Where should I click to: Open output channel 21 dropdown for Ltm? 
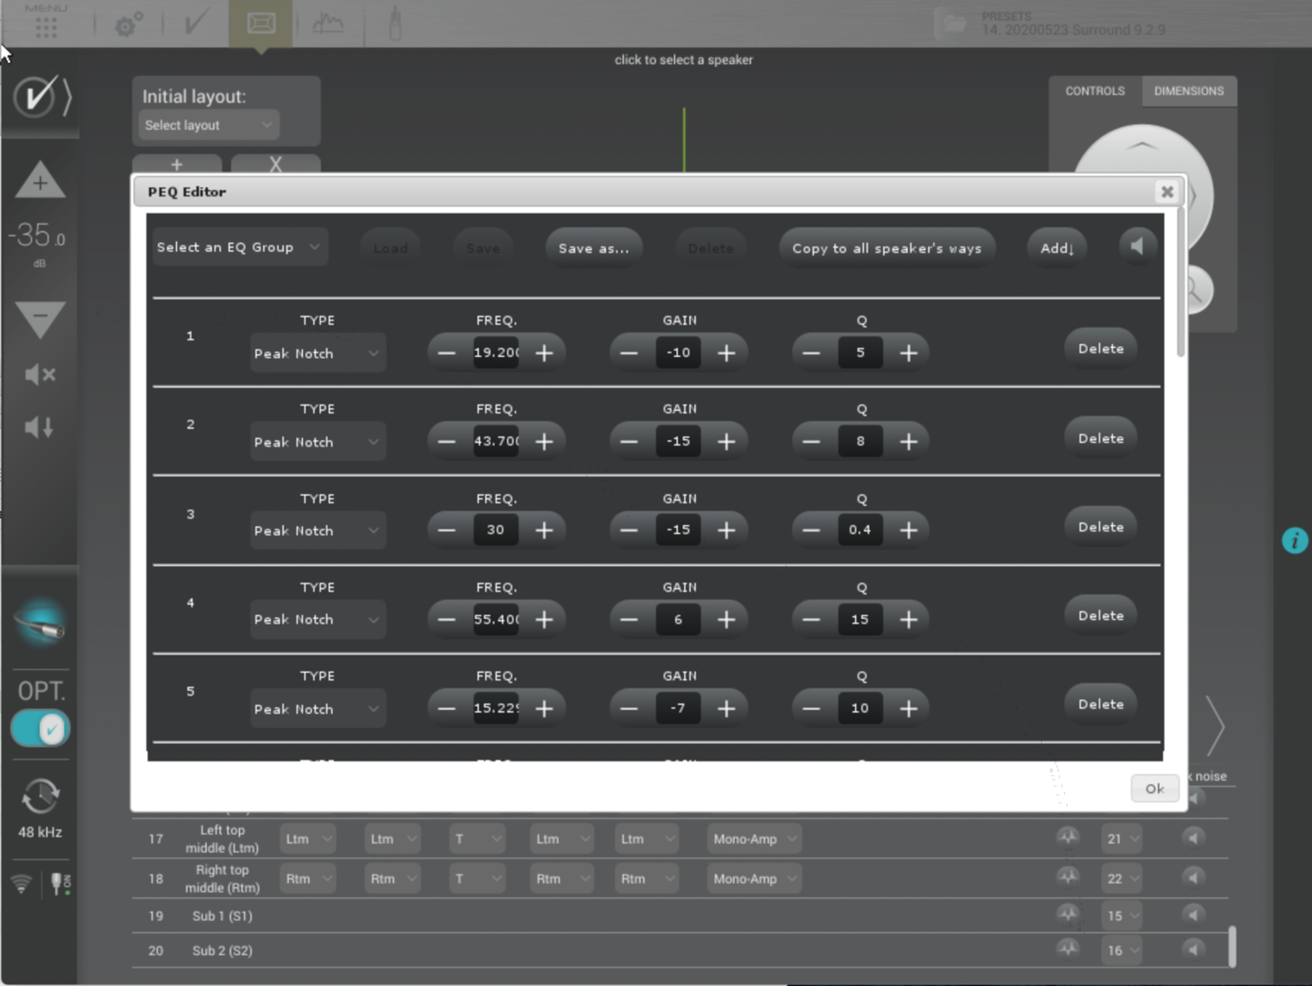pyautogui.click(x=1121, y=838)
